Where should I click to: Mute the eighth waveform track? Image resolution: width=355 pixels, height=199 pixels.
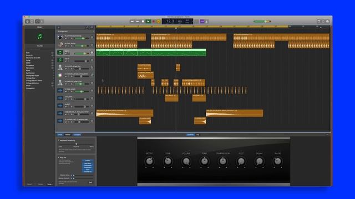click(x=66, y=92)
